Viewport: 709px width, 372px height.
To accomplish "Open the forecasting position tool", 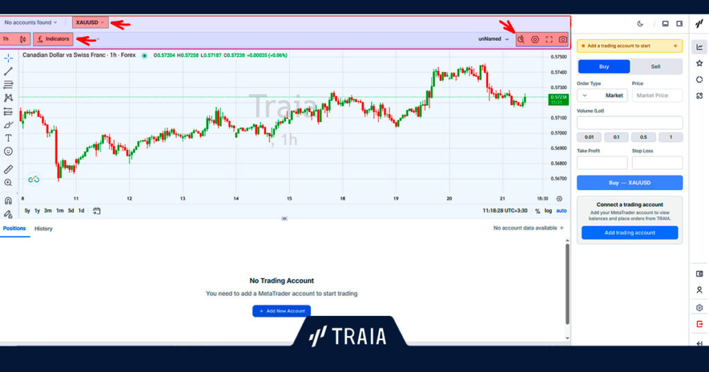I will [8, 111].
